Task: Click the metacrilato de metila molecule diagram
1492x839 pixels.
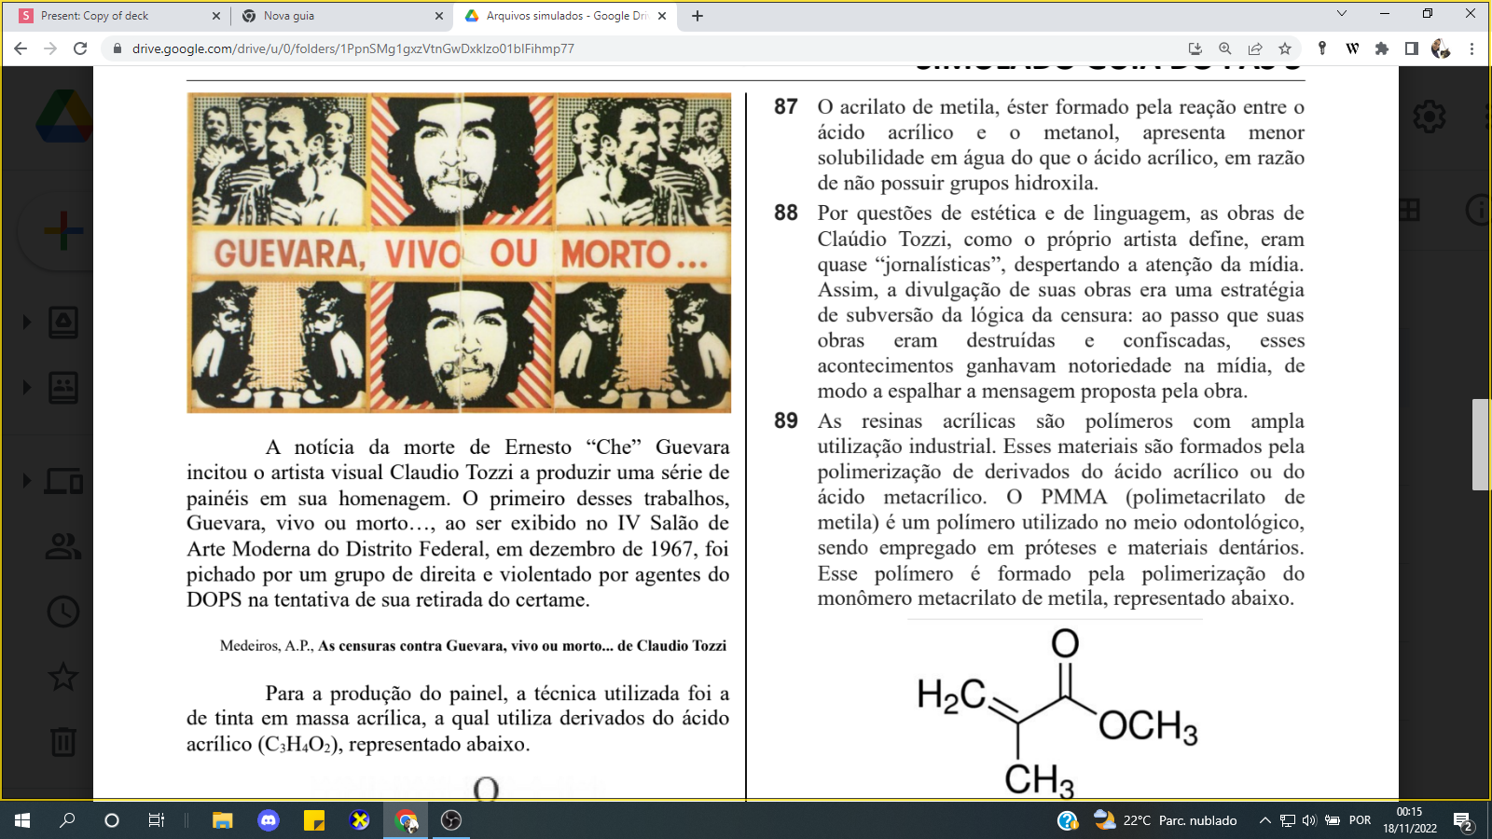Action: click(1057, 713)
